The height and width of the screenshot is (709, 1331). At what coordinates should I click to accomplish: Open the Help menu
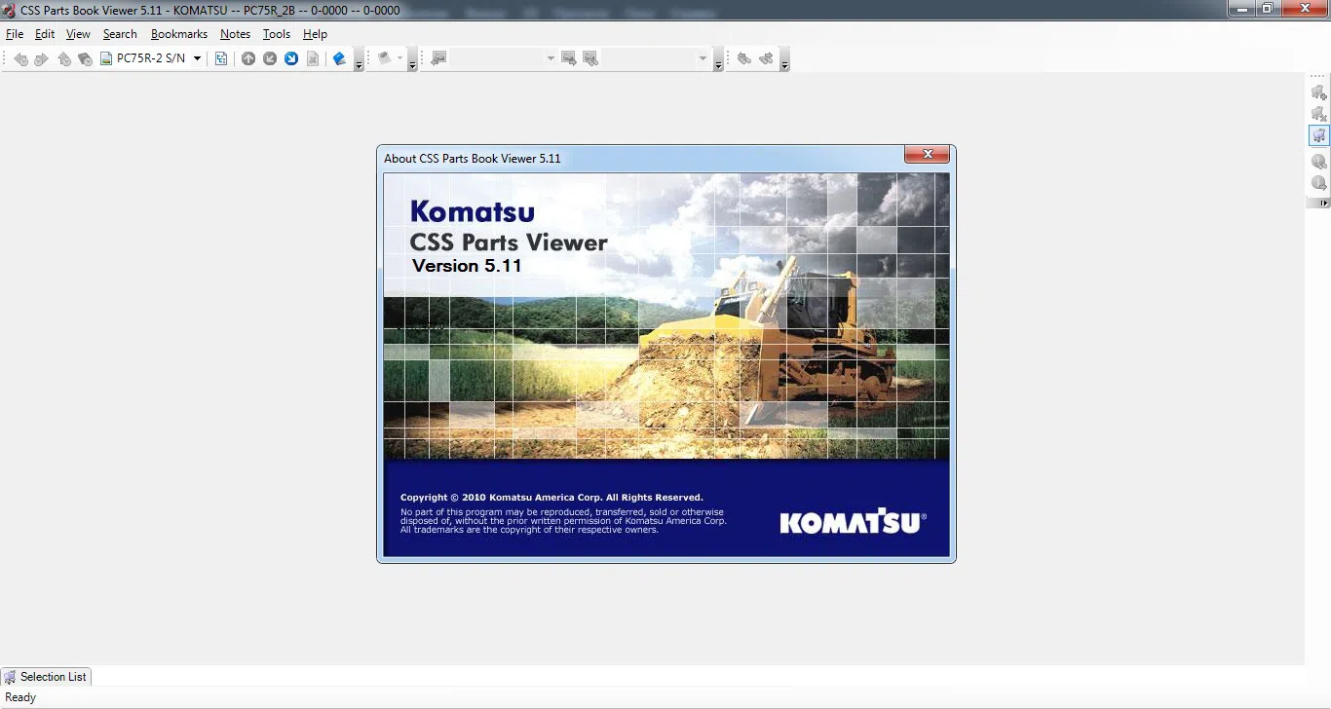coord(315,34)
